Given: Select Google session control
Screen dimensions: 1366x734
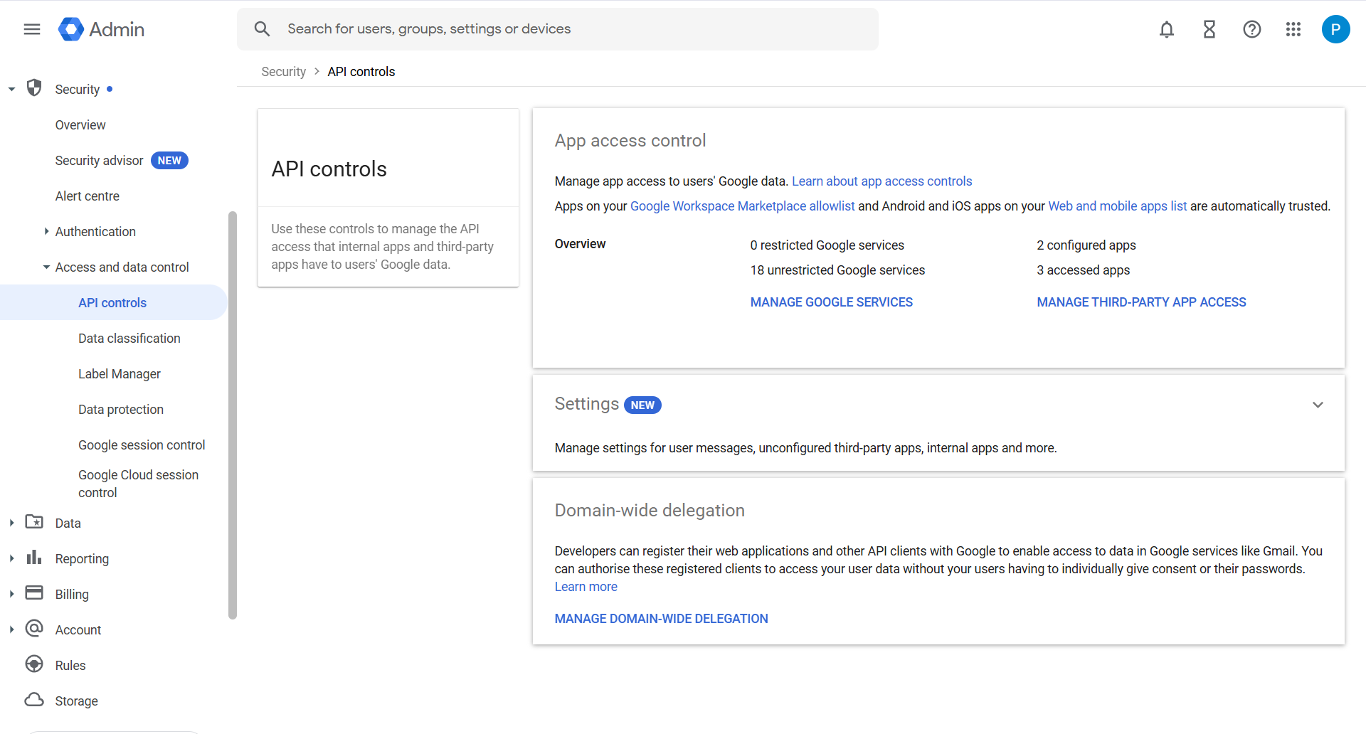Looking at the screenshot, I should (142, 445).
